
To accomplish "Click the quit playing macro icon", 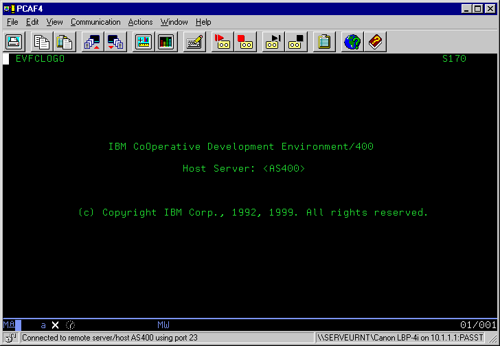I will 295,42.
